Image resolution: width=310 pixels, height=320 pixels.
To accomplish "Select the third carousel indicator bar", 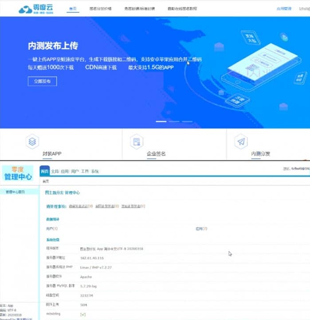I will 187,121.
